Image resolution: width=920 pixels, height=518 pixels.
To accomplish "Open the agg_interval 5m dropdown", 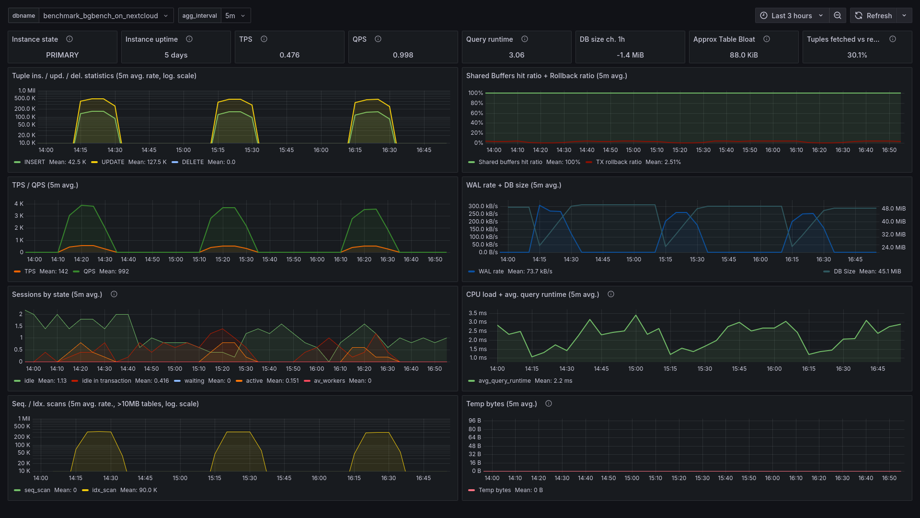I will (235, 15).
